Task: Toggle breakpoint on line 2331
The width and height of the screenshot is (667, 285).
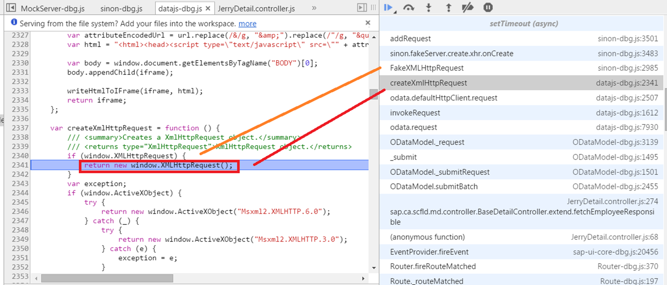Action: (20, 72)
